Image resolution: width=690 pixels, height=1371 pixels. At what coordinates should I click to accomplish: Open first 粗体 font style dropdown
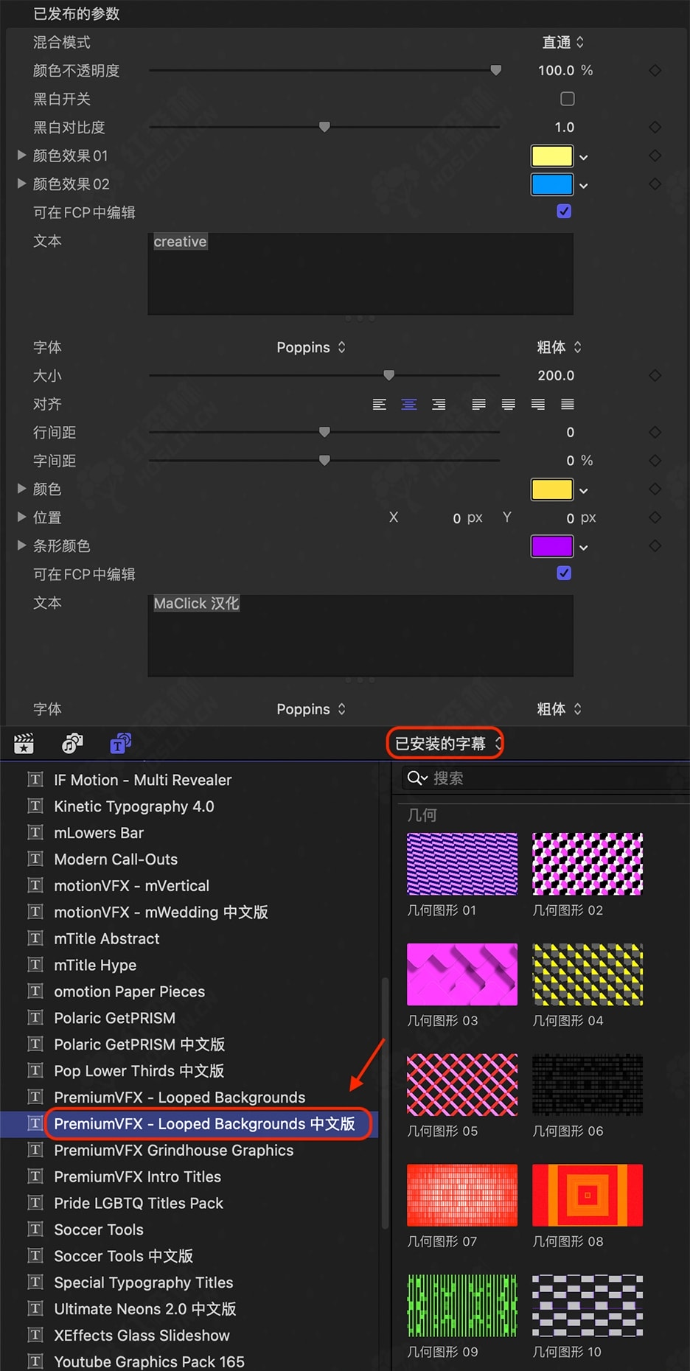coord(559,347)
